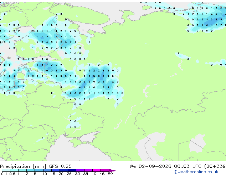
Task: Click the 'Precipitation' title word
Action: pyautogui.click(x=15, y=166)
